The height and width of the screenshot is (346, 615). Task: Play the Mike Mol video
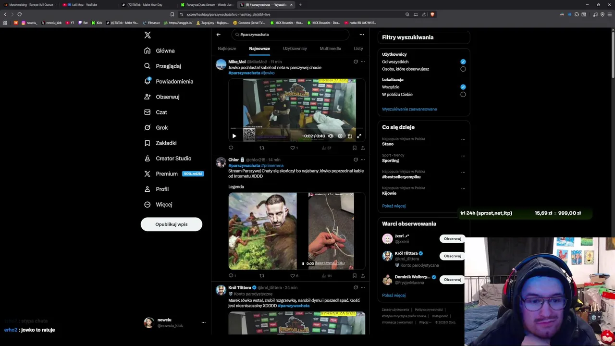click(x=234, y=136)
